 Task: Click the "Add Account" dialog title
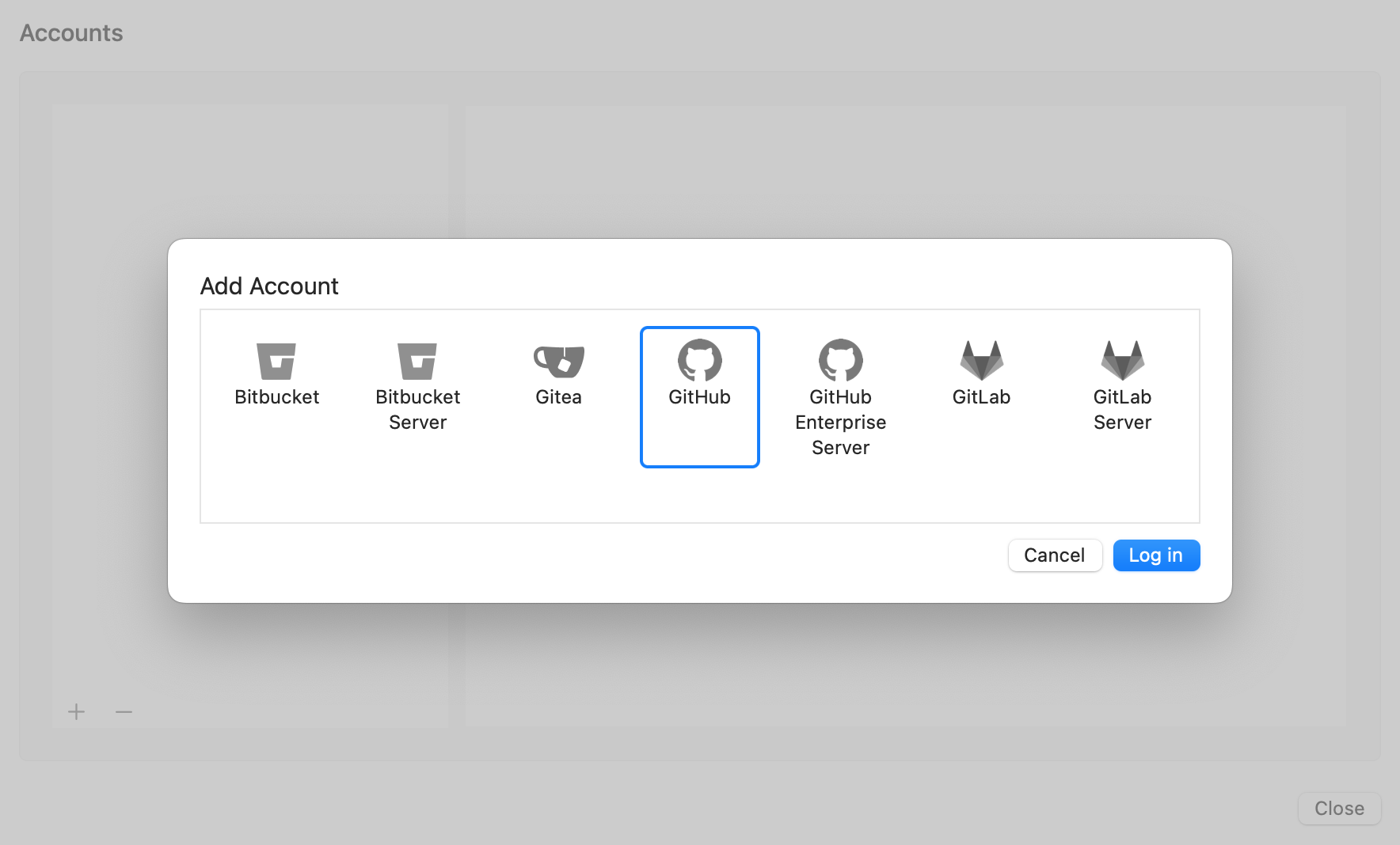pos(269,286)
